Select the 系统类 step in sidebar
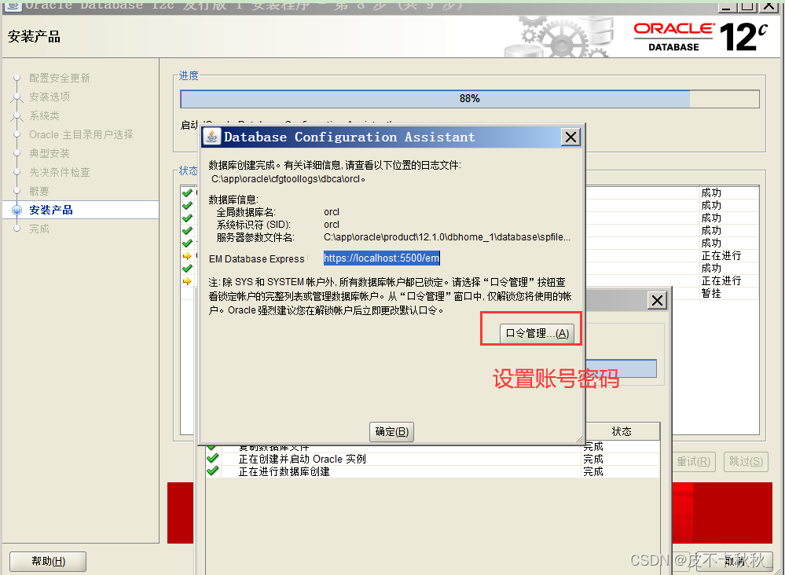The image size is (785, 575). pos(44,115)
